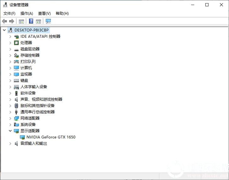The width and height of the screenshot is (229, 180).
Task: Click the Scan for hardware changes monitor icon
Action: coord(48,21)
